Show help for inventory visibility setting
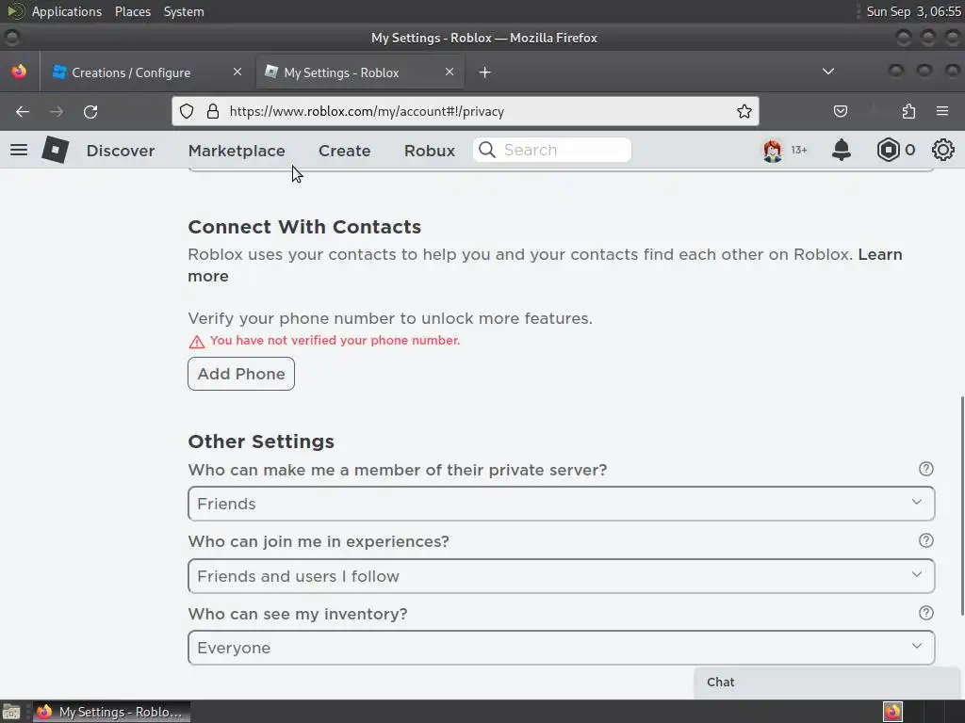 click(925, 613)
